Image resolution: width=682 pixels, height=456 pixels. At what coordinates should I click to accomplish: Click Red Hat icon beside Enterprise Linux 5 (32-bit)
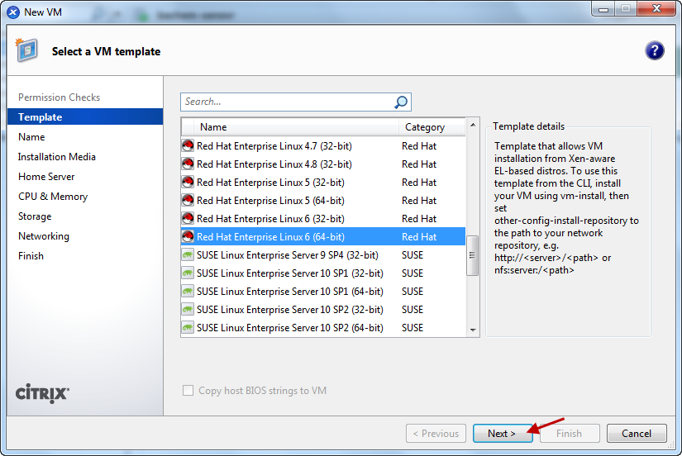188,182
